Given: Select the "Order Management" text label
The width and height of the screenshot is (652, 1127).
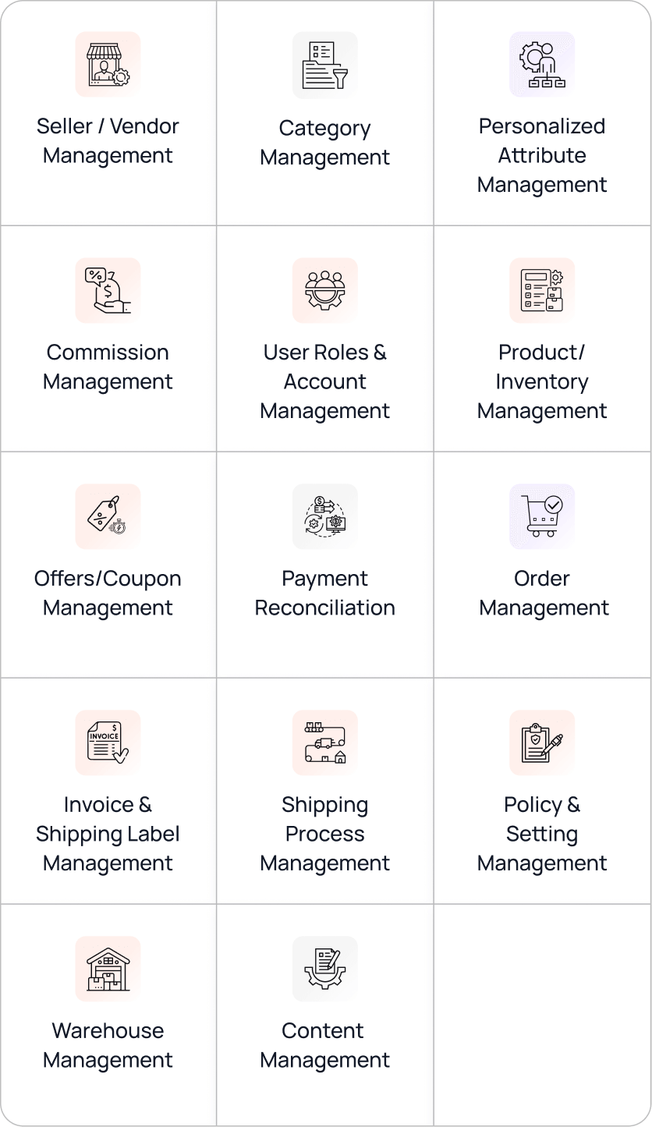Looking at the screenshot, I should 543,593.
